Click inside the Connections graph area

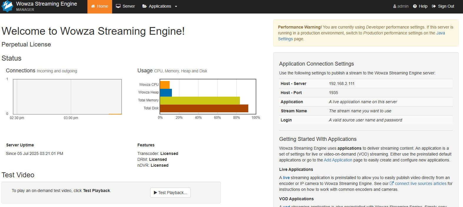click(67, 96)
